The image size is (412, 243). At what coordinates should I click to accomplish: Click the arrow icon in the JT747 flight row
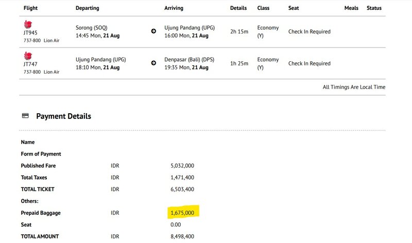153,63
